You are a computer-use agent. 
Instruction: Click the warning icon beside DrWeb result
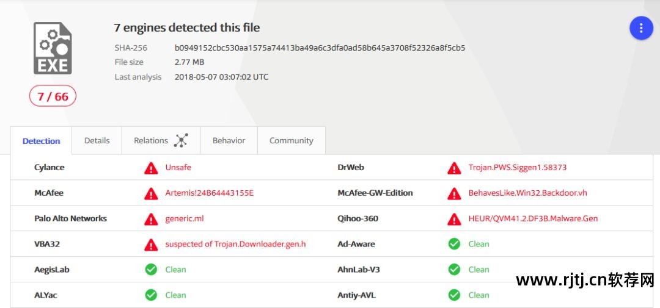coord(454,168)
